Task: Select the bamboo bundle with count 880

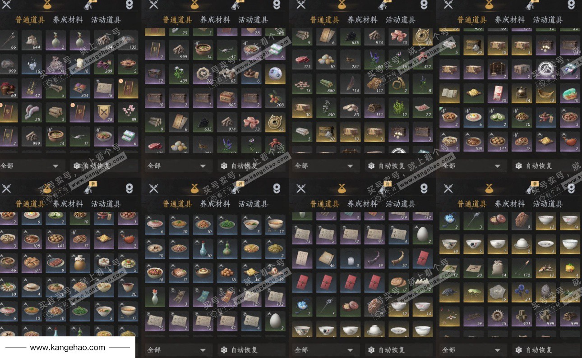Action: pos(326,83)
